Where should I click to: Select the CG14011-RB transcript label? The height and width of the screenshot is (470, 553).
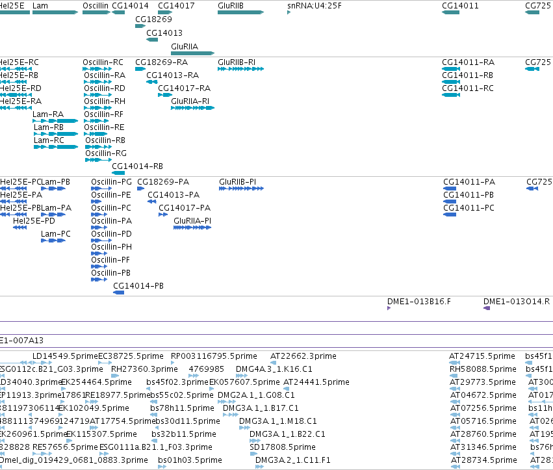[467, 75]
